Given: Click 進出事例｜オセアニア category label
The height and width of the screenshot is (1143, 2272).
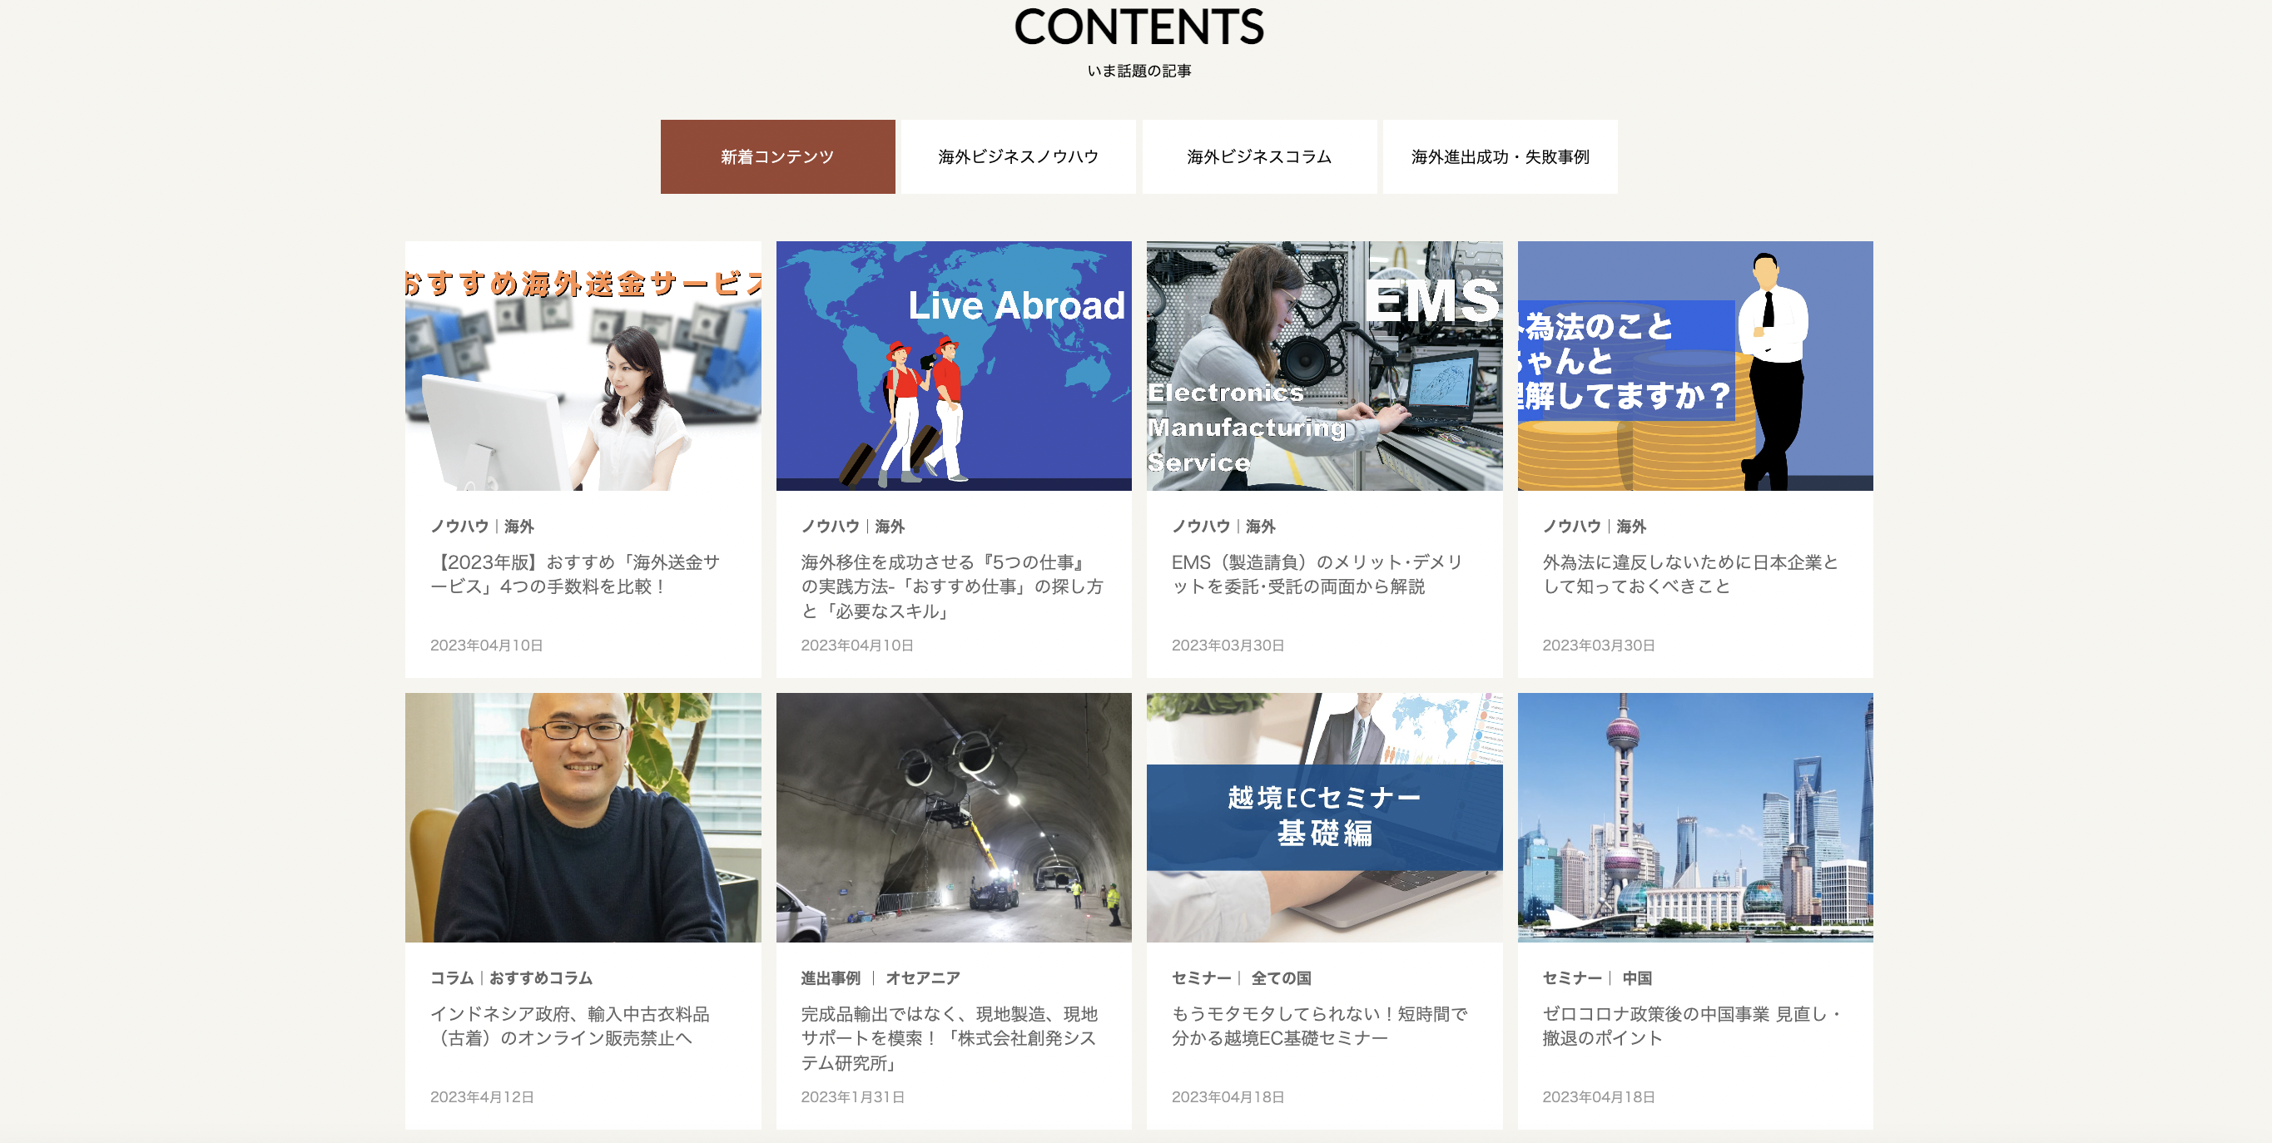Looking at the screenshot, I should click(881, 978).
